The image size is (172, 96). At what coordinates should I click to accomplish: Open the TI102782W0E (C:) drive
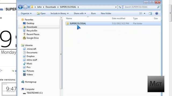35,93
